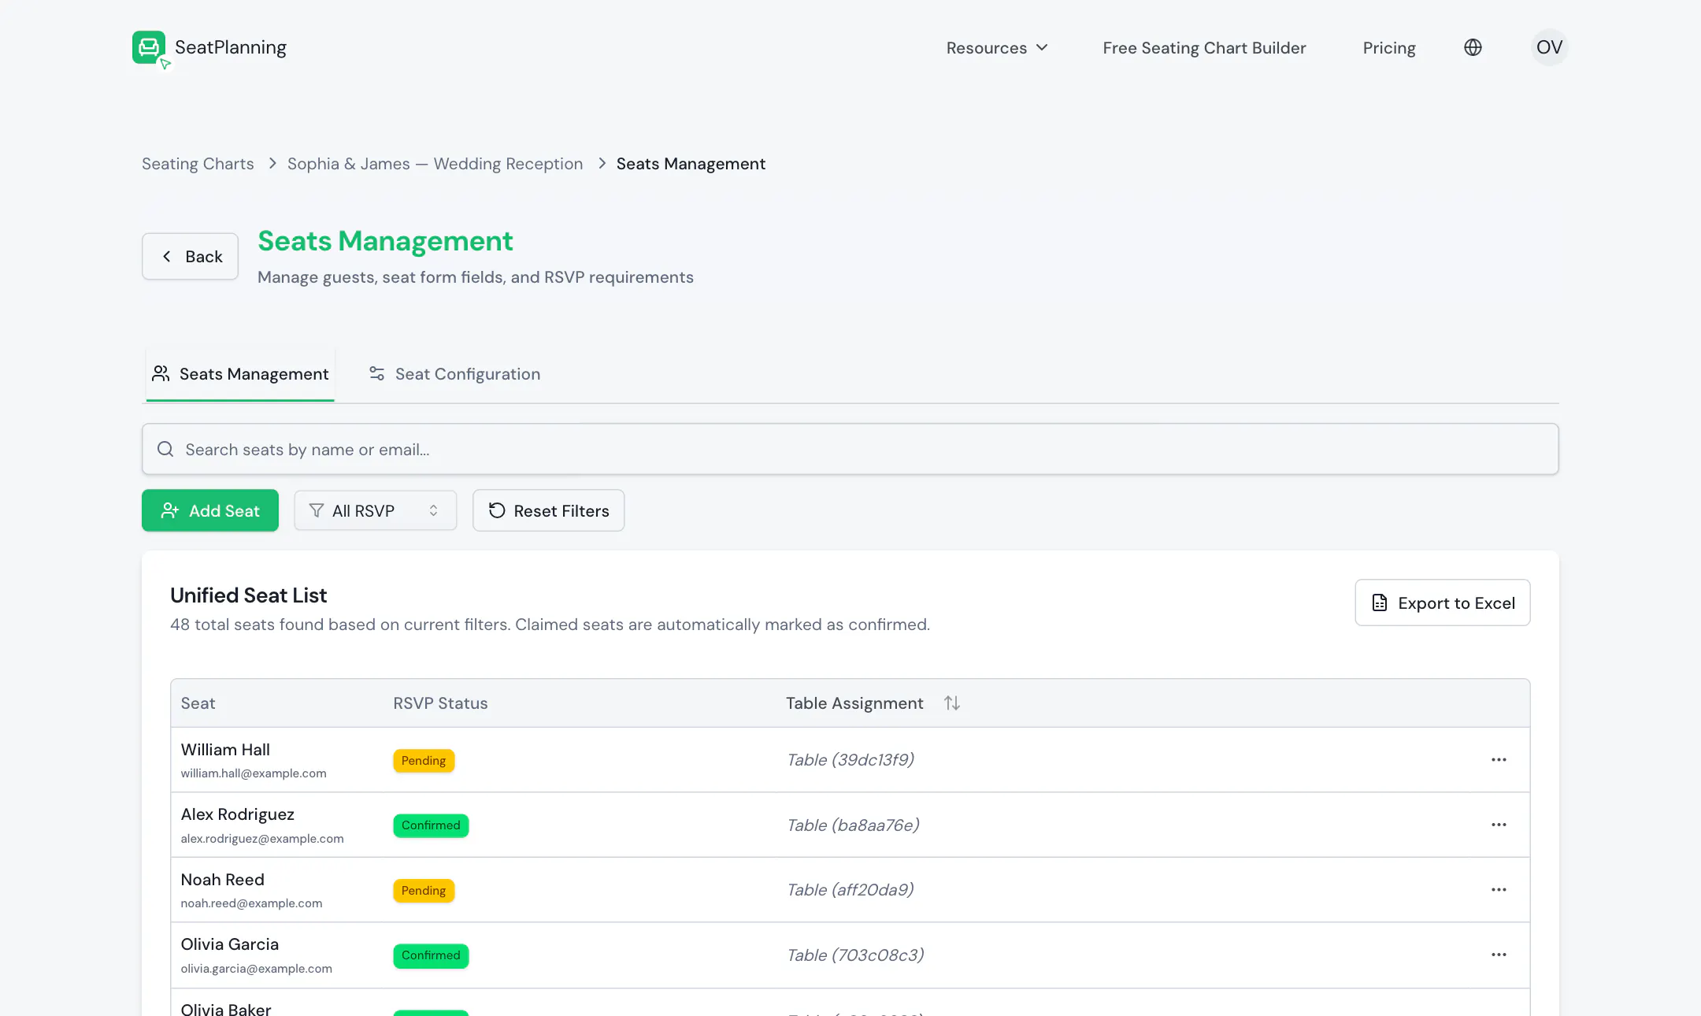Screen dimensions: 1701x1016
Task: Open row actions for Noah Reed
Action: pyautogui.click(x=1499, y=890)
